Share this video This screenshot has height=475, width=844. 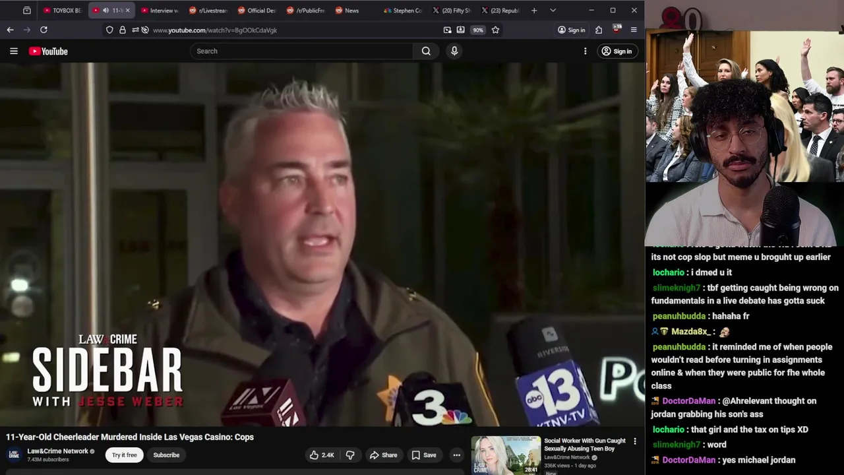pyautogui.click(x=383, y=455)
